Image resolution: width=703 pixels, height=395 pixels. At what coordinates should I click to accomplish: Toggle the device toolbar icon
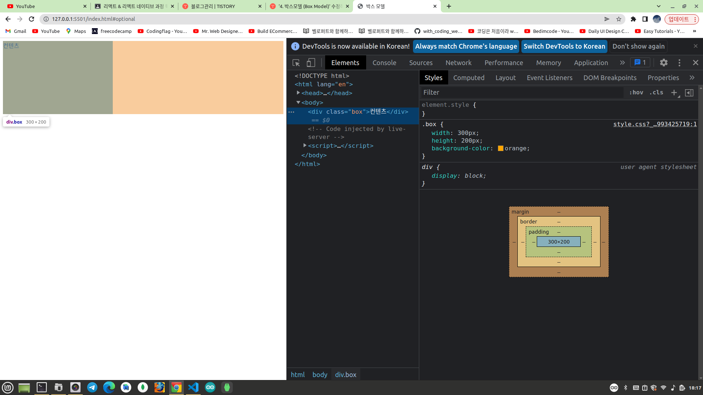(x=311, y=63)
